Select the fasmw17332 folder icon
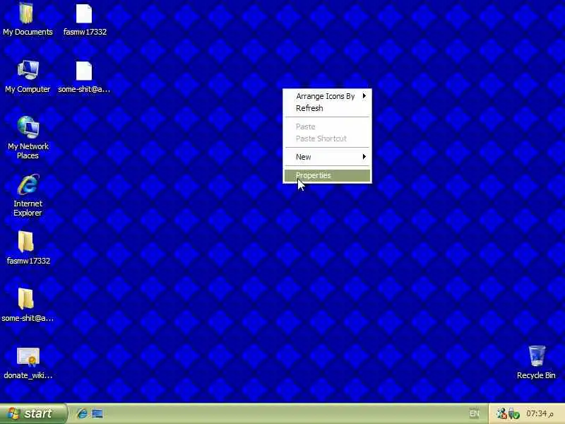Screen dimensions: 565x424 click(26, 242)
